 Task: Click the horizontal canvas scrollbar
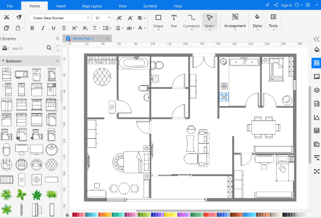[183, 211]
